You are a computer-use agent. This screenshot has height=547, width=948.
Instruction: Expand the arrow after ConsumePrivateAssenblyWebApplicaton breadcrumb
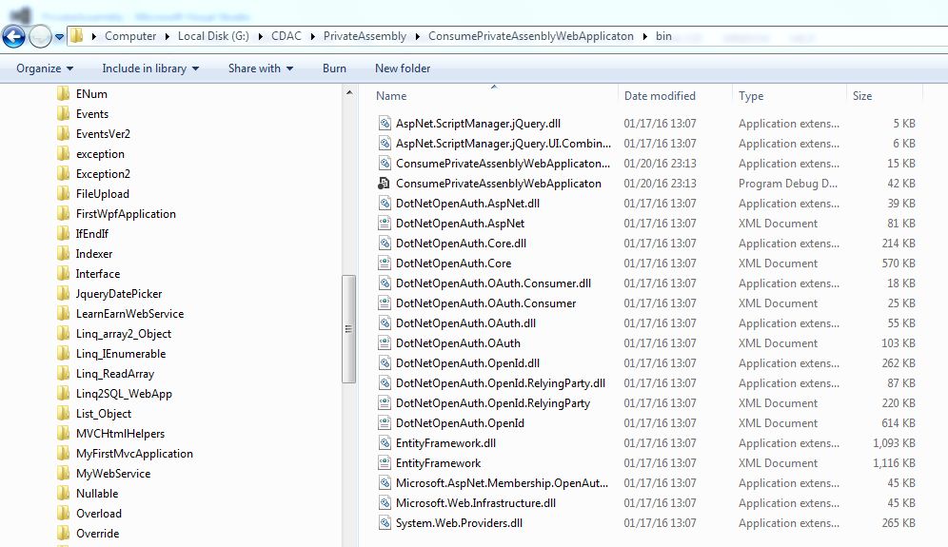point(644,36)
